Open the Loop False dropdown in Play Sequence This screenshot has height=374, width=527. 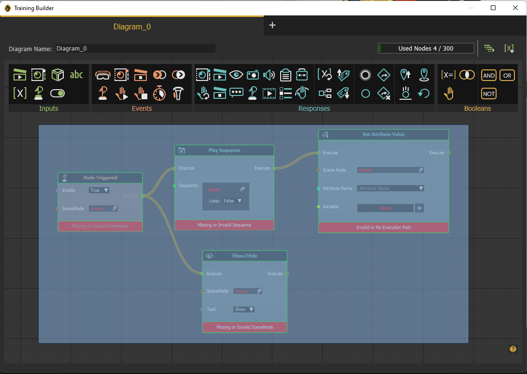tap(232, 201)
